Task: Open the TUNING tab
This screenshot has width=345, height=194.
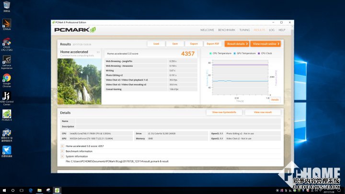Action: pyautogui.click(x=244, y=30)
